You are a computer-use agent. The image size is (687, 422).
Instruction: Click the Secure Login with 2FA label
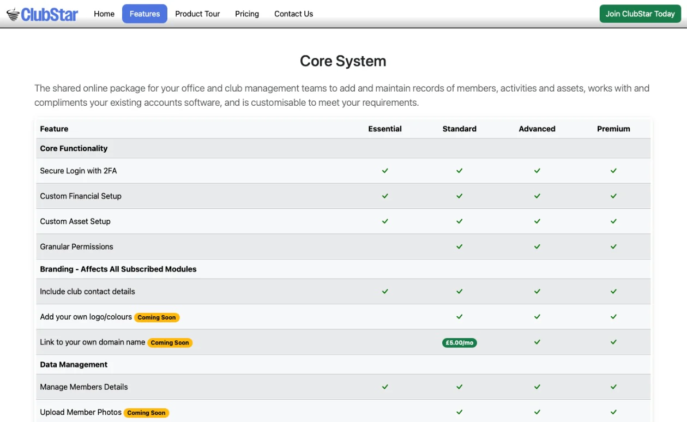79,171
